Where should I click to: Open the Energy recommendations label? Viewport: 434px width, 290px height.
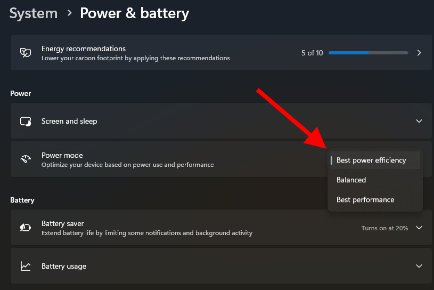(84, 49)
